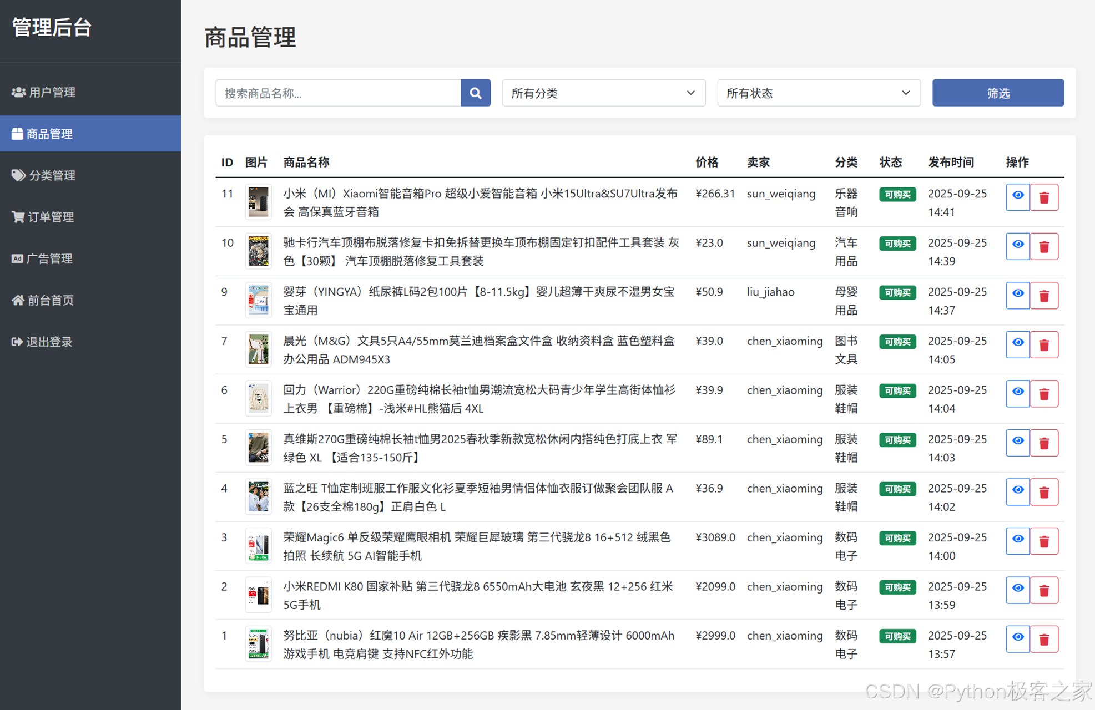Viewport: 1095px width, 710px height.
Task: Click trash icon for product ID 9
Action: click(x=1043, y=296)
